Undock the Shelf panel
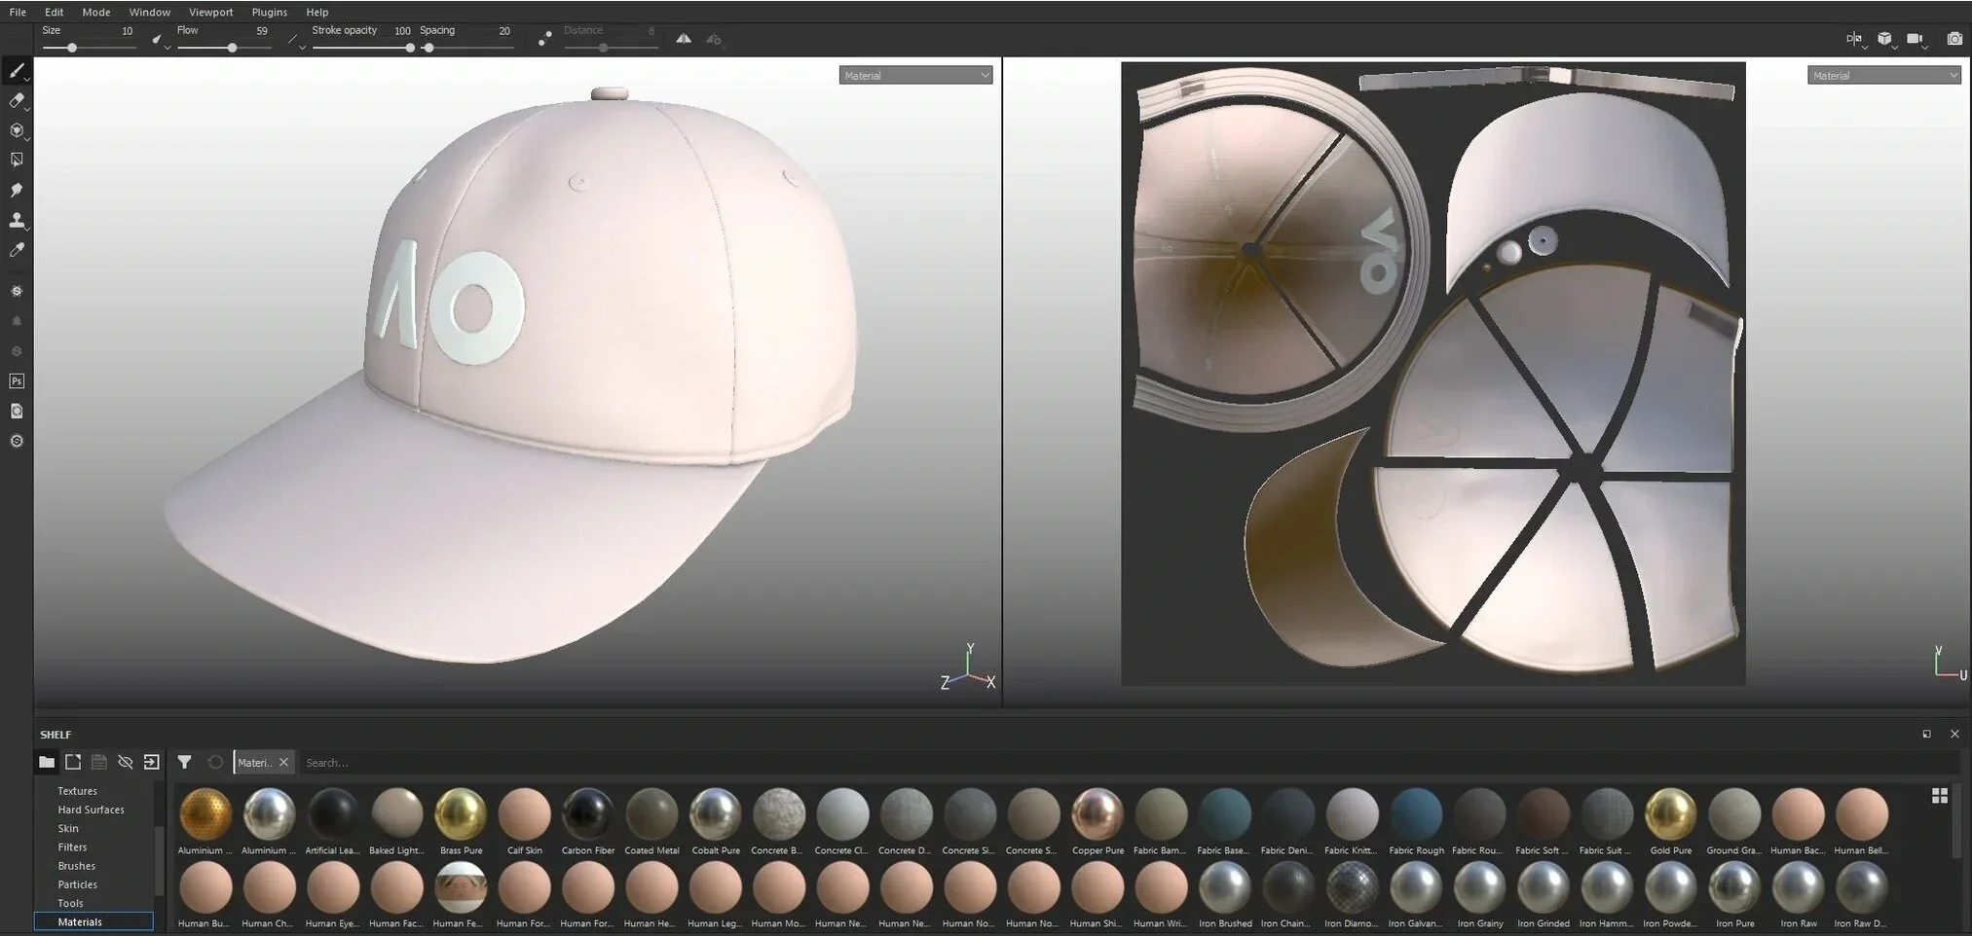The image size is (1972, 936). tap(1926, 734)
